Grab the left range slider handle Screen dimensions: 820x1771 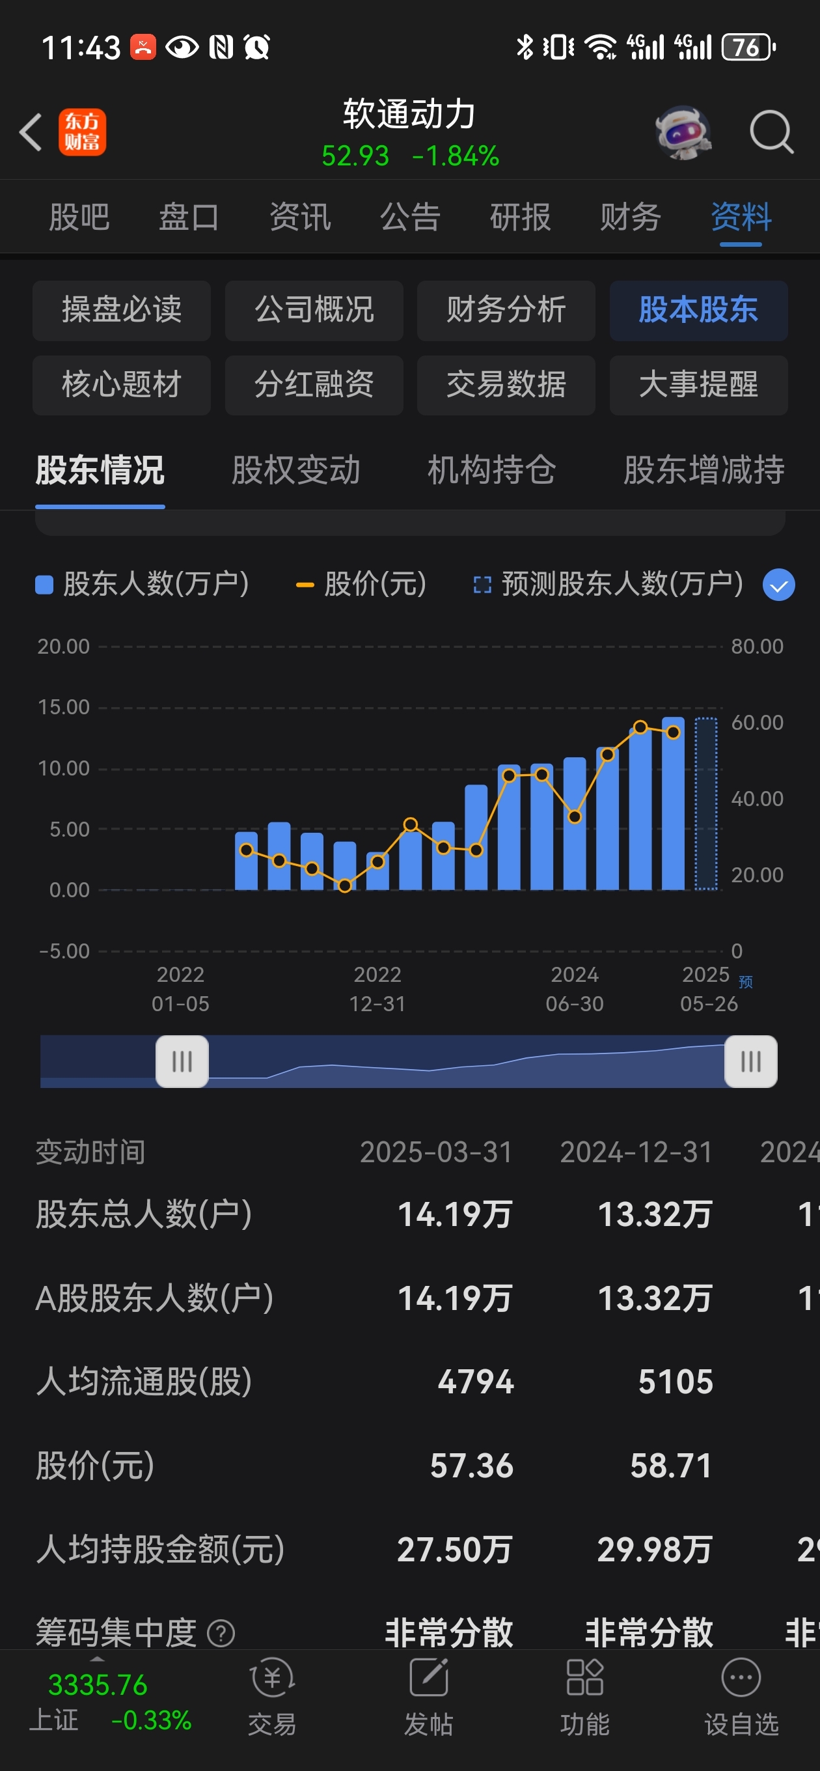coord(182,1061)
